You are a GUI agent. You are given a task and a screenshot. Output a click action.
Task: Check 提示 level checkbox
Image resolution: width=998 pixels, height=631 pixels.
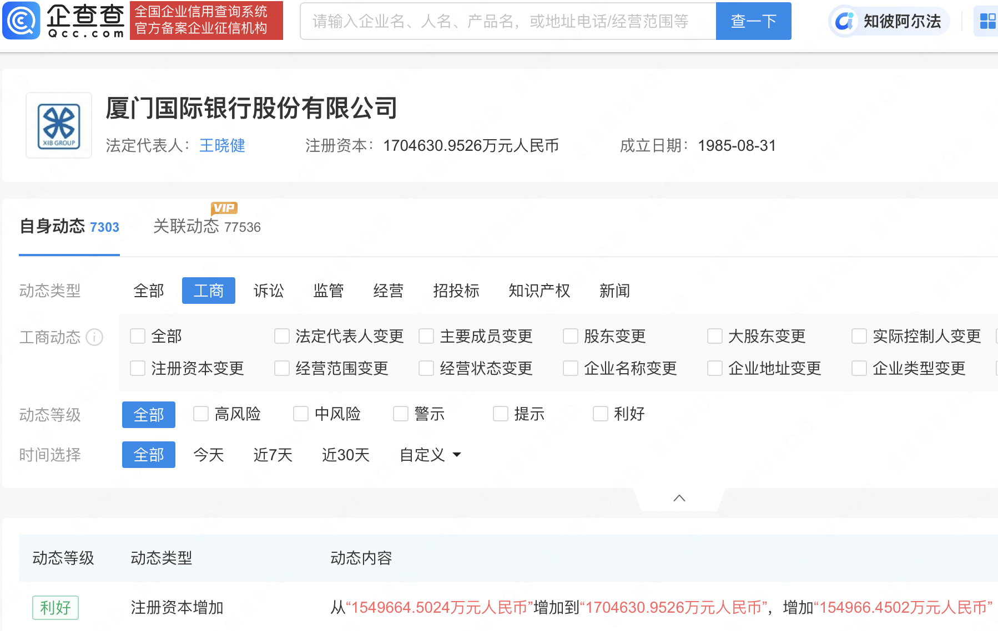tap(501, 414)
